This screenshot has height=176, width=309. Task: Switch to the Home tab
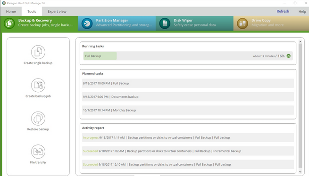point(11,11)
